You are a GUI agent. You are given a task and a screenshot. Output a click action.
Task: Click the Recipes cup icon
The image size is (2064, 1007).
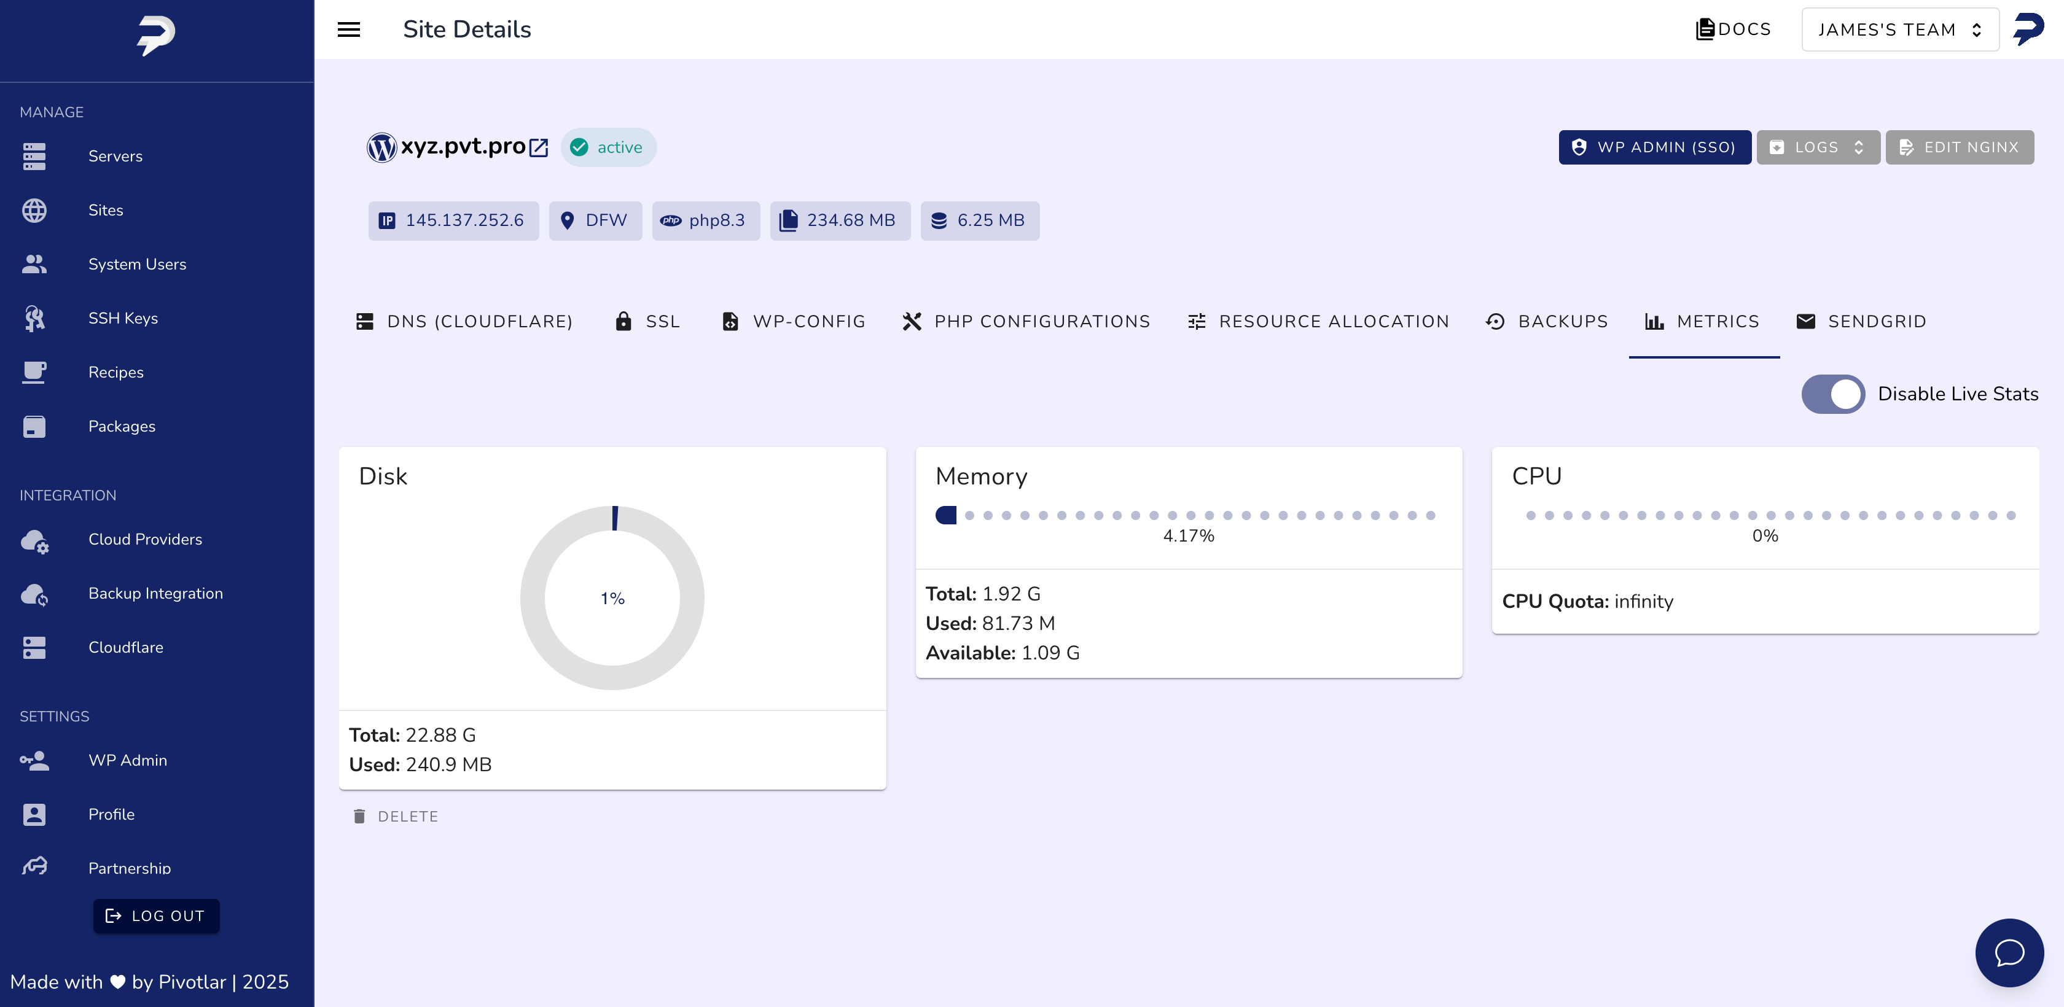point(34,373)
